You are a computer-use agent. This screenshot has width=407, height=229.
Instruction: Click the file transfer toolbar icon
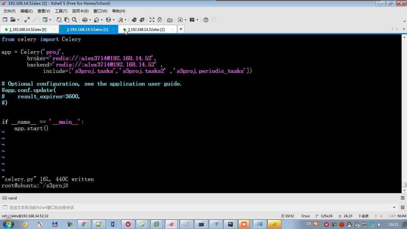97,20
